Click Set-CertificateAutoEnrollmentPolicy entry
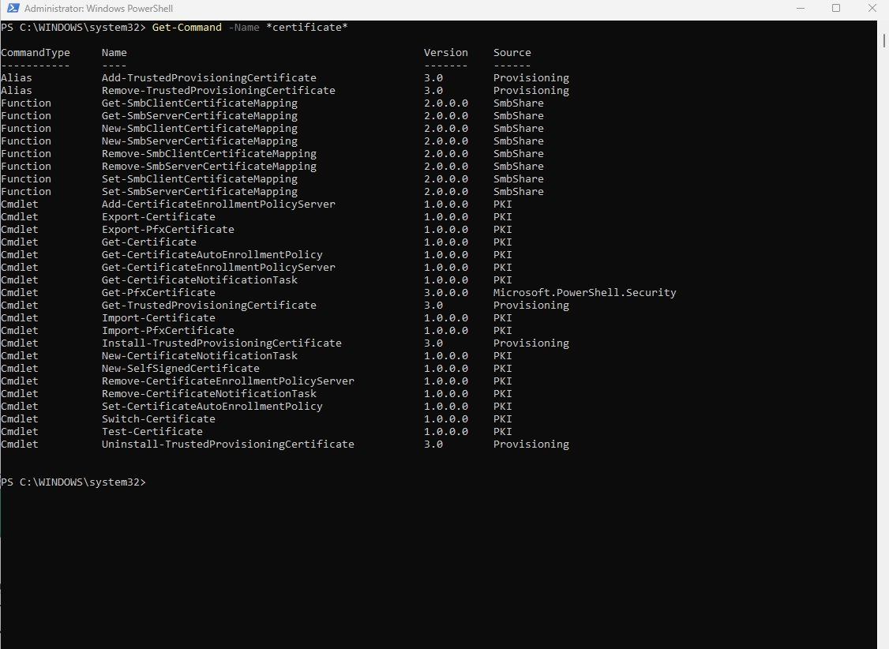 (212, 407)
